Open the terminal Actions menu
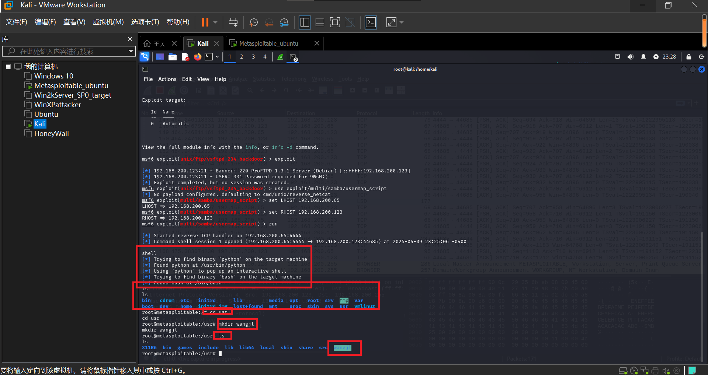Viewport: 708px width, 375px height. click(x=167, y=79)
